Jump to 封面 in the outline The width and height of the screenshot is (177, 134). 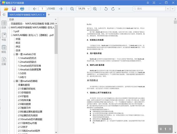coord(18,39)
